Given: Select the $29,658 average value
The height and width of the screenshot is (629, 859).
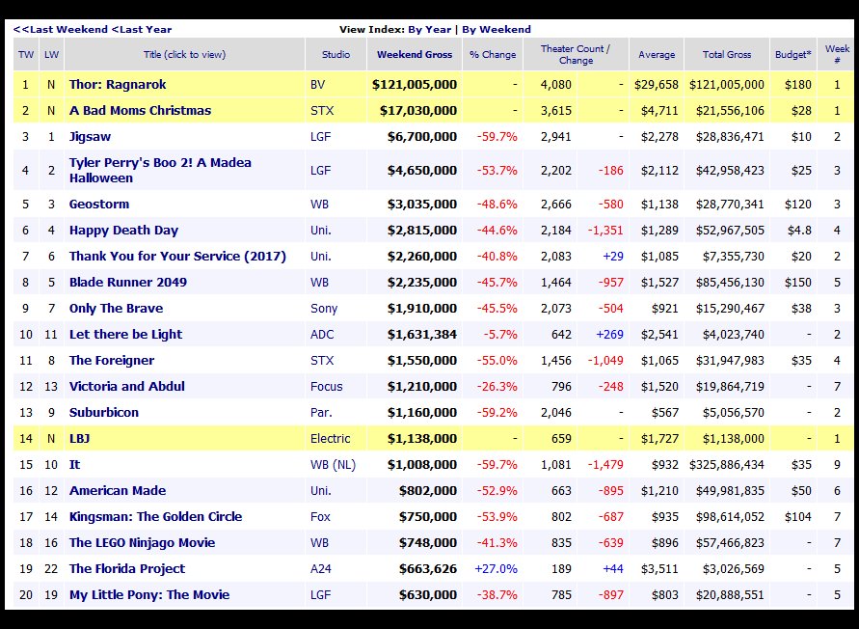Looking at the screenshot, I should pos(657,85).
